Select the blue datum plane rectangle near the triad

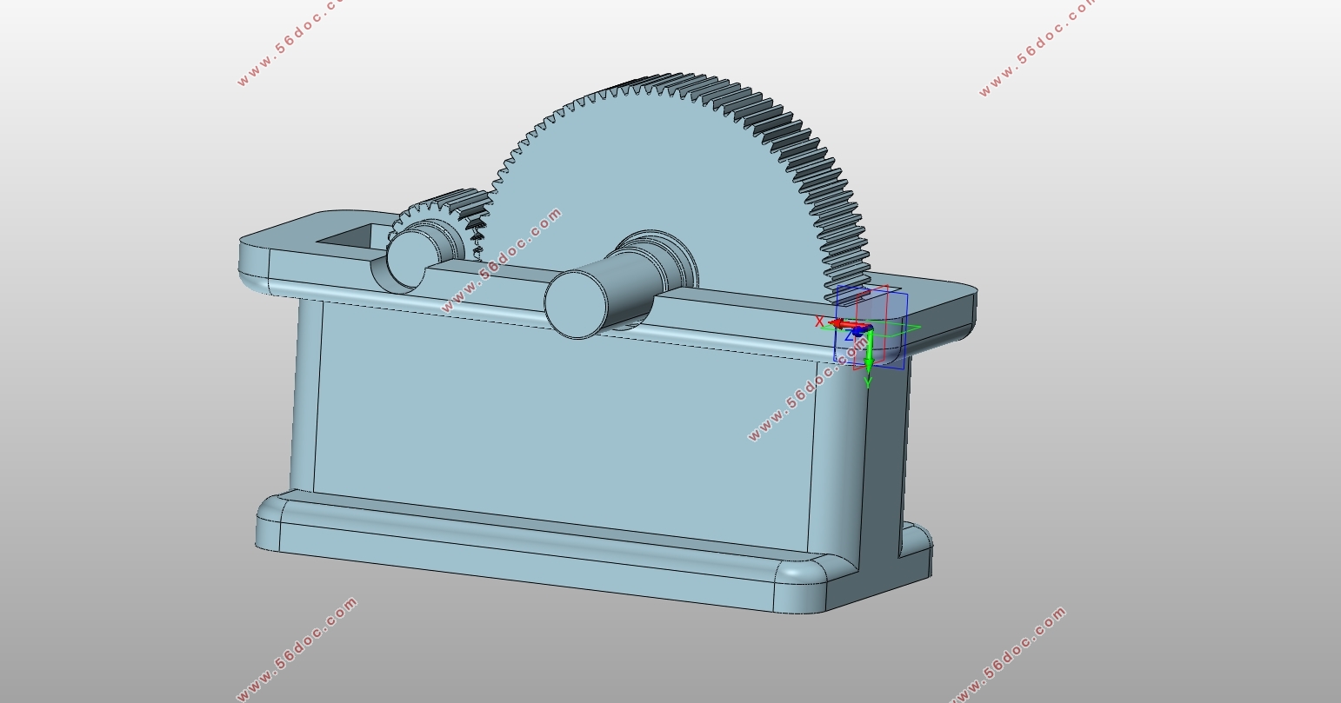tap(871, 327)
